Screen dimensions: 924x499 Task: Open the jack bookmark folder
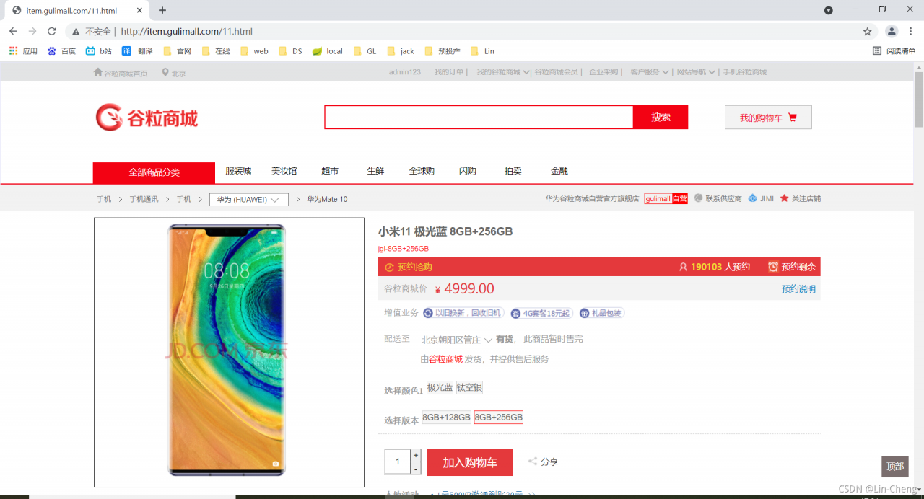(401, 51)
